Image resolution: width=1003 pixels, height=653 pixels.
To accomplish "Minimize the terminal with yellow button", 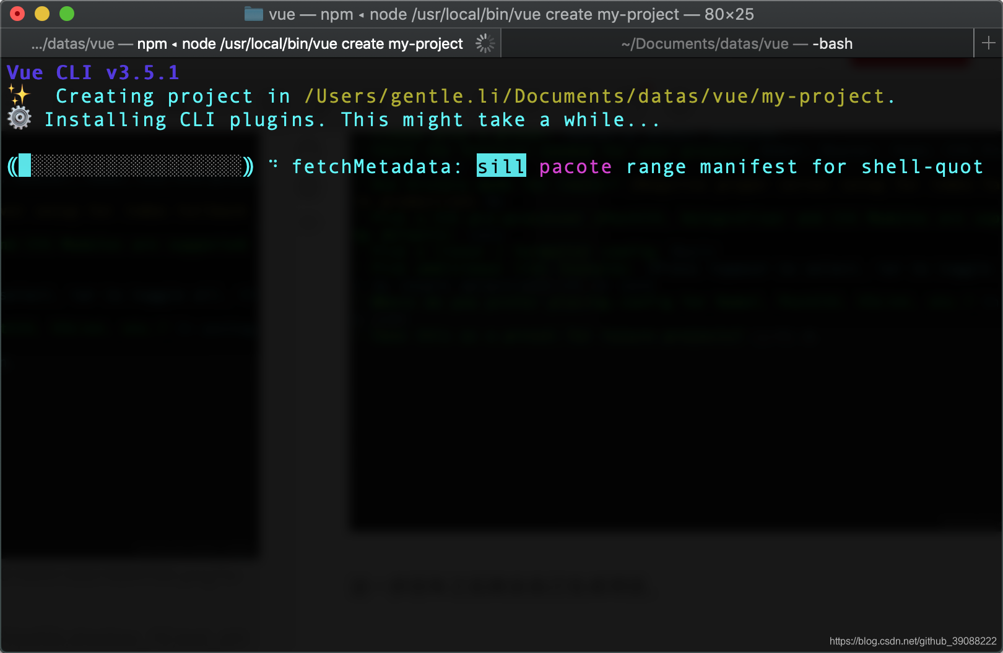I will (x=42, y=14).
